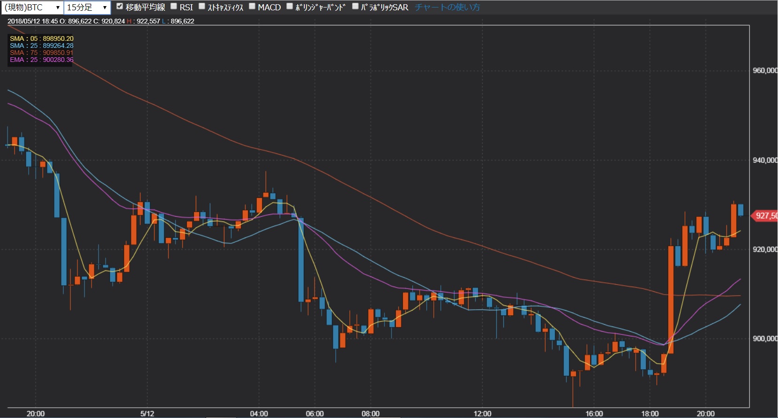Click the 920,000 price axis label
The image size is (778, 418).
[765, 249]
